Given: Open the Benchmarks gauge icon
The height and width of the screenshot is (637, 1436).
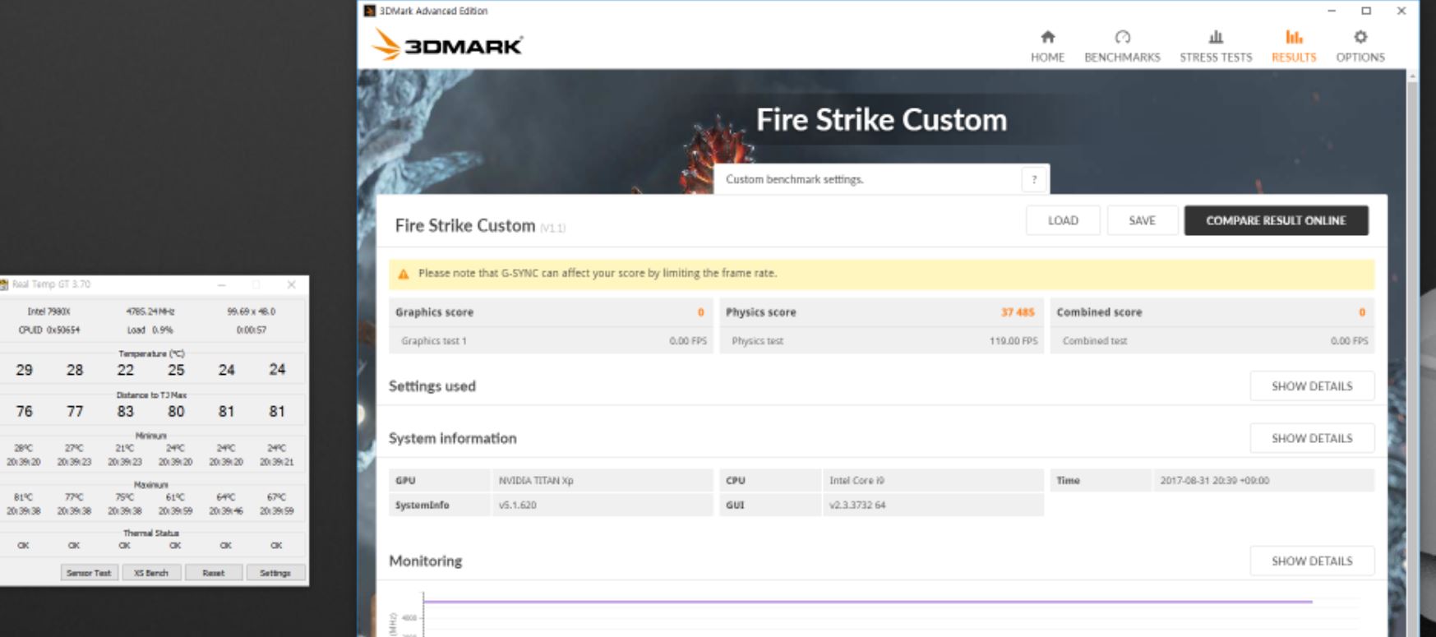Looking at the screenshot, I should click(x=1122, y=37).
